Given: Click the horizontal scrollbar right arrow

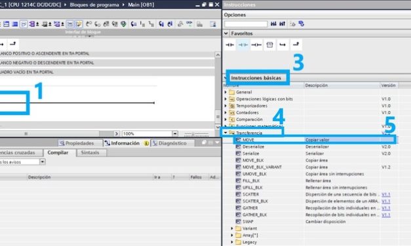Looking at the screenshot, I should [117, 133].
